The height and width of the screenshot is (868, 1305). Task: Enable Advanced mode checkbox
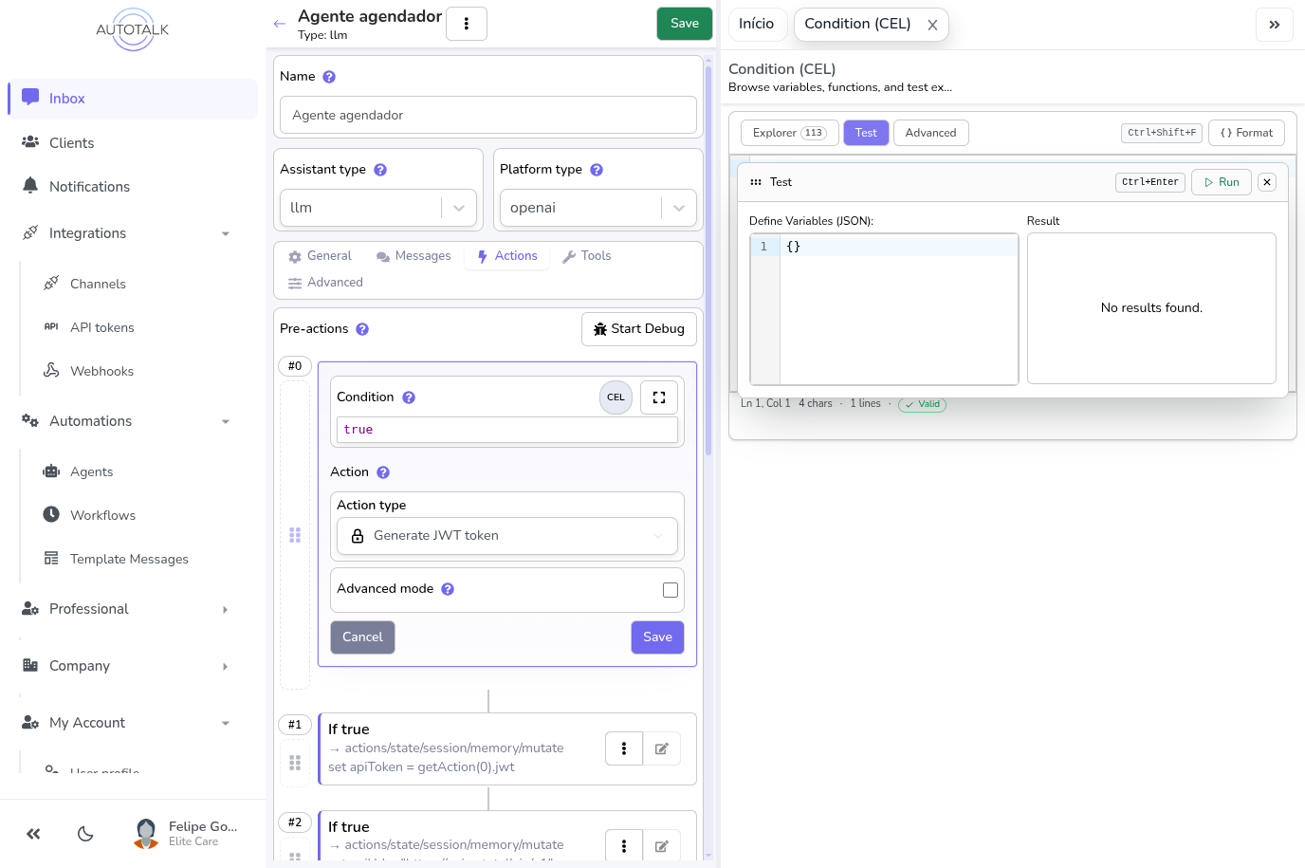tap(671, 589)
